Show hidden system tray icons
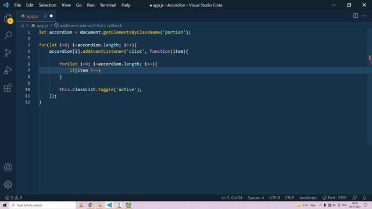 (x=320, y=205)
